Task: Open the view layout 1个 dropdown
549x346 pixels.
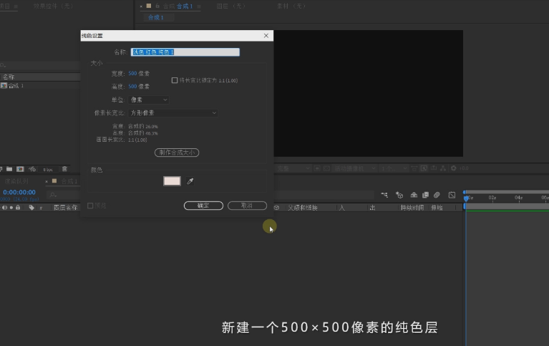Action: [394, 168]
